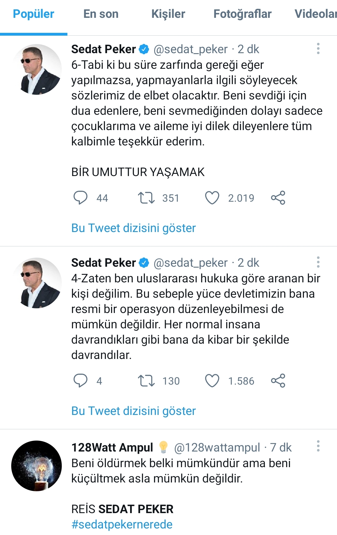
Task: Retweet the tweet with 130 retweets
Action: (x=146, y=381)
